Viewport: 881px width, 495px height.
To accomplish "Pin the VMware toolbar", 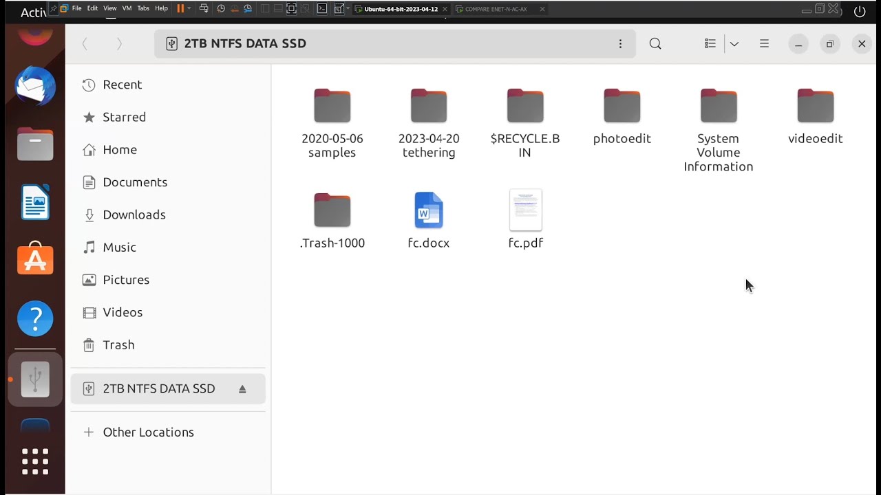I will pyautogui.click(x=54, y=8).
